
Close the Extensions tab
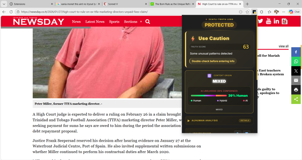click(x=52, y=4)
